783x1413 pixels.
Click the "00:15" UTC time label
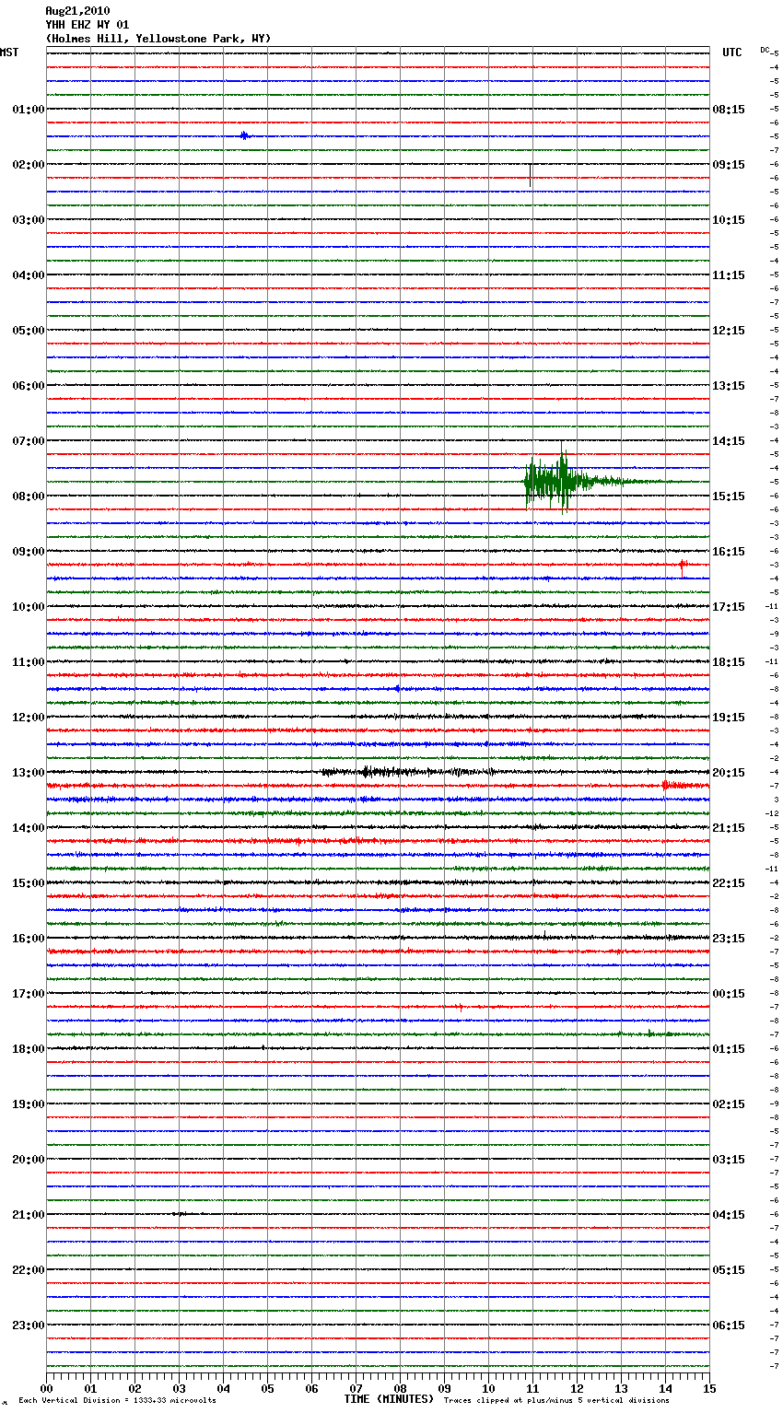coord(729,994)
